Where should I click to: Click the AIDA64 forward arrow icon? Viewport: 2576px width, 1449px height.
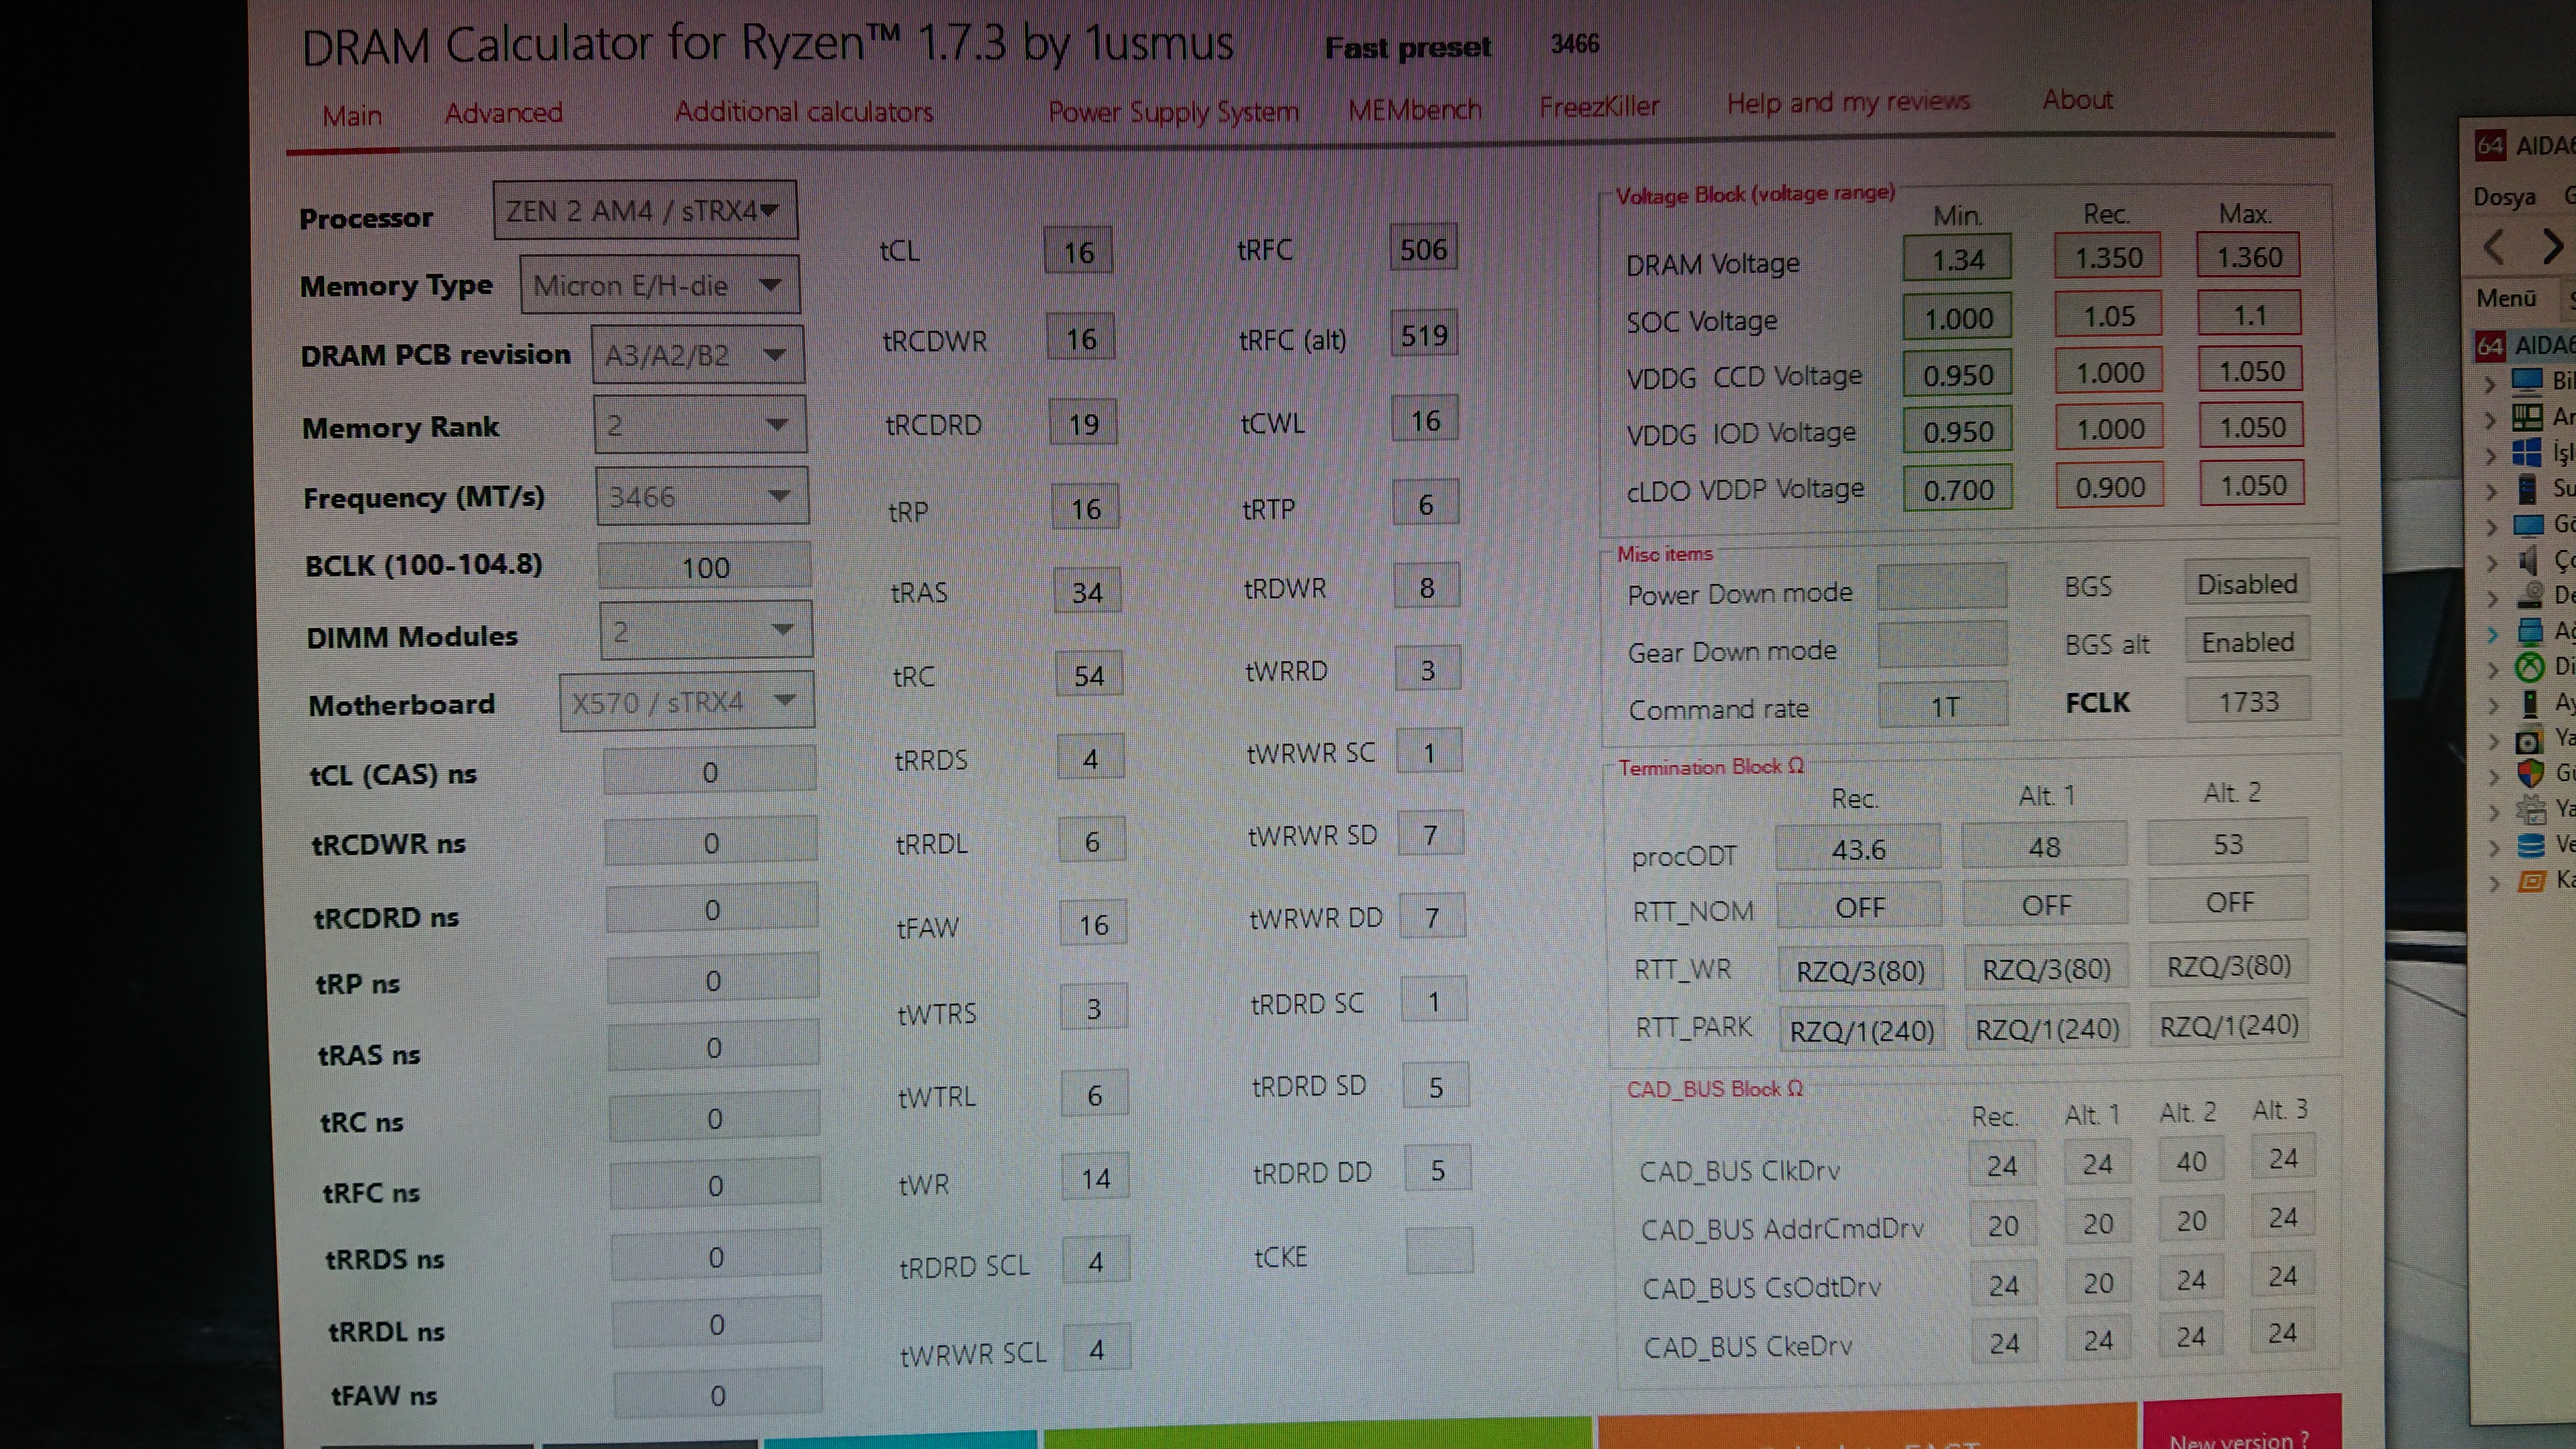[x=2552, y=246]
